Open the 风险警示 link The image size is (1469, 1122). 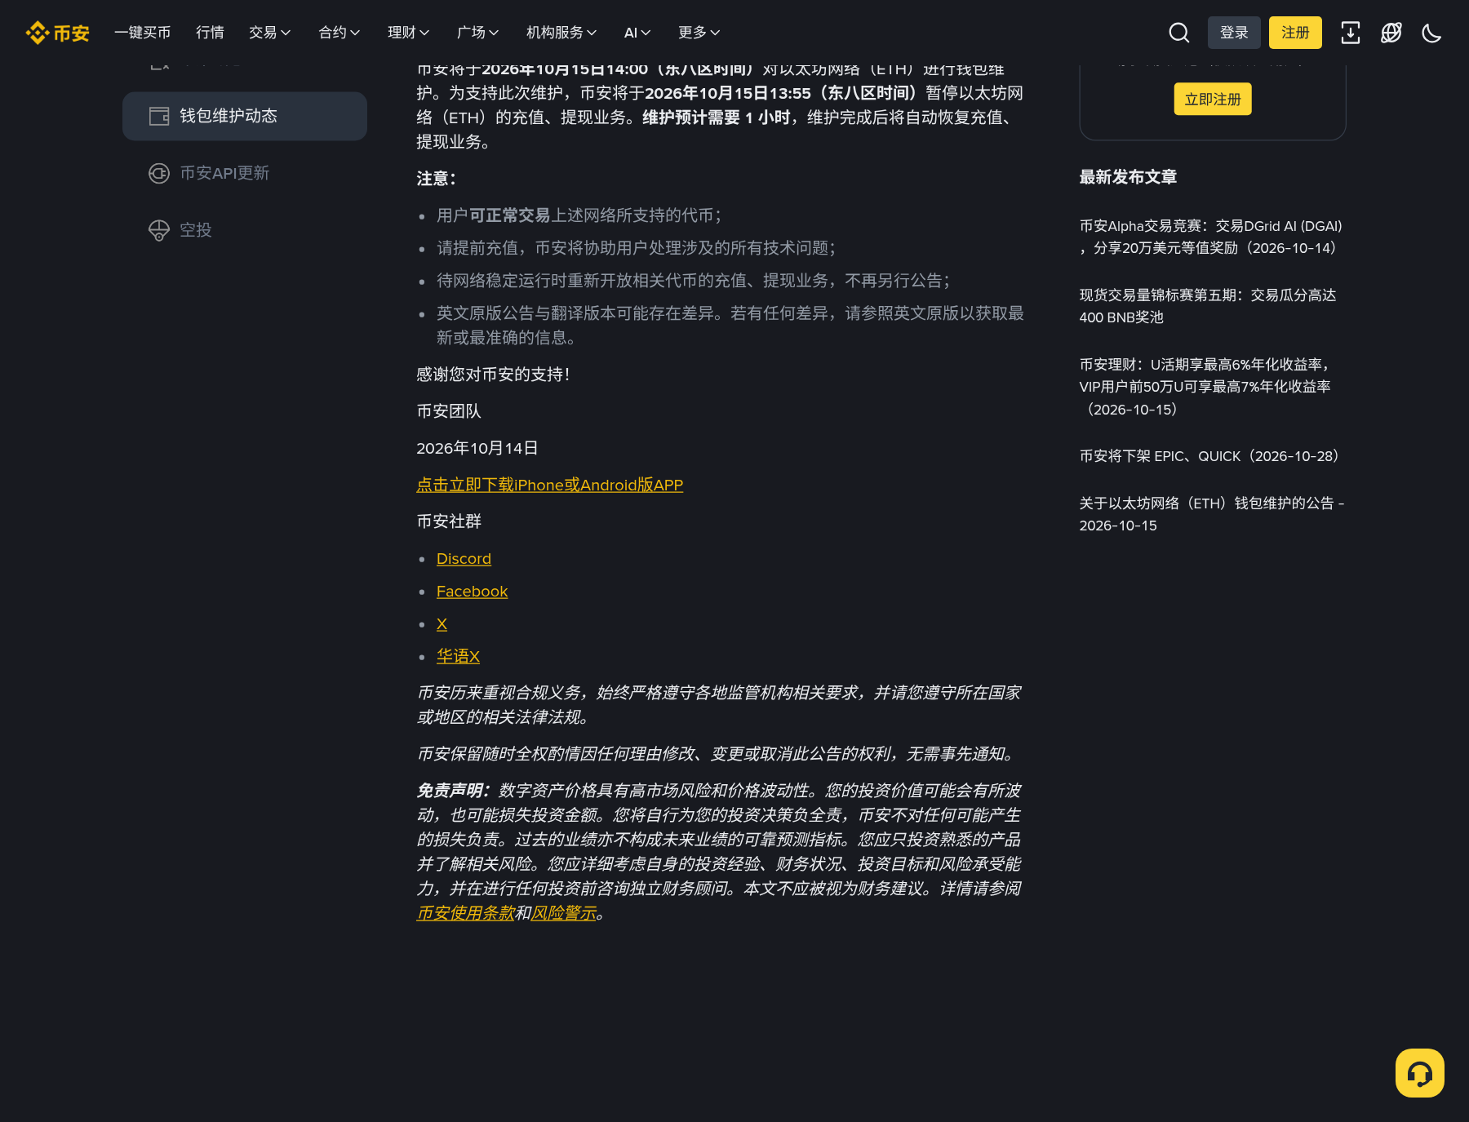click(564, 913)
